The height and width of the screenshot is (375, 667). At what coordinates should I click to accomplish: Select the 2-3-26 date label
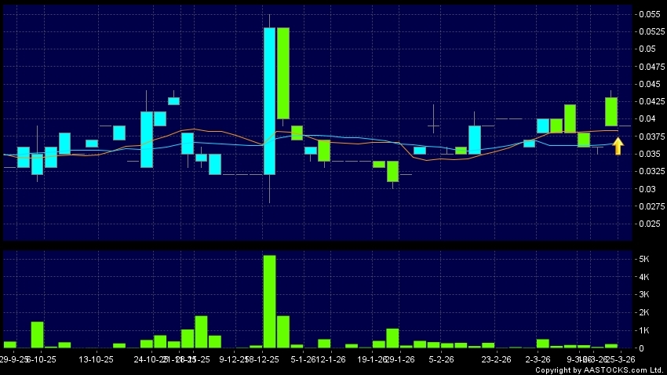point(538,359)
